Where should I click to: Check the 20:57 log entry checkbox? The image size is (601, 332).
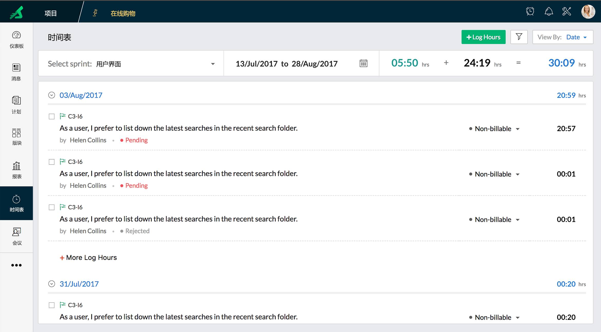[52, 117]
